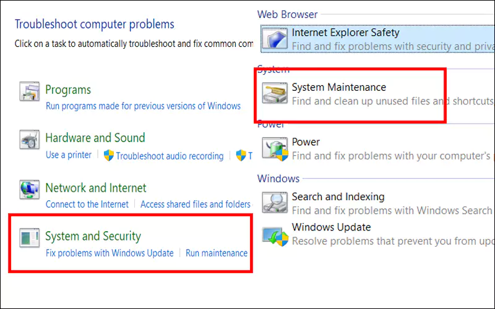Open Troubleshoot audio recording link

(170, 156)
